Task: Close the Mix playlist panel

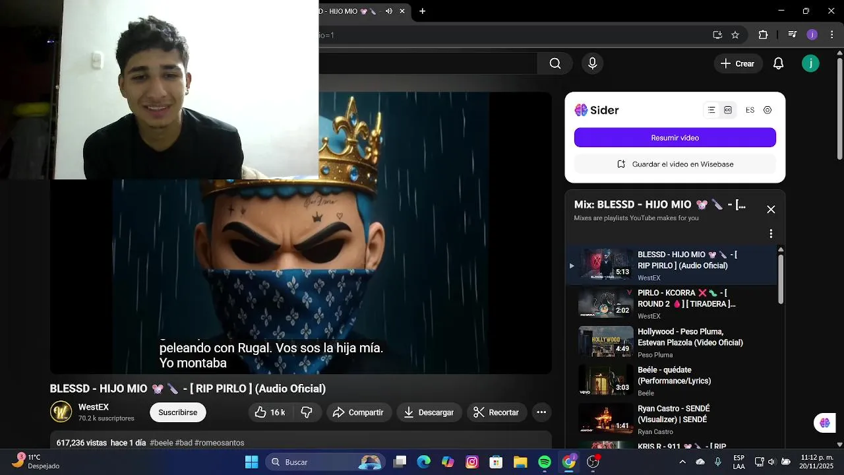Action: [771, 209]
